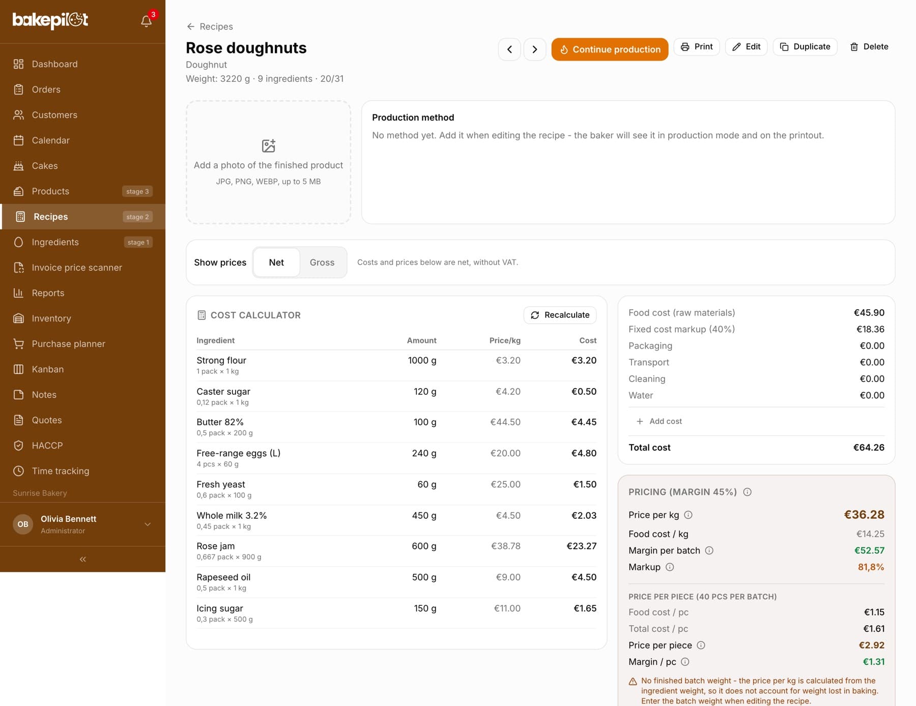Open HACCP section

click(x=82, y=446)
